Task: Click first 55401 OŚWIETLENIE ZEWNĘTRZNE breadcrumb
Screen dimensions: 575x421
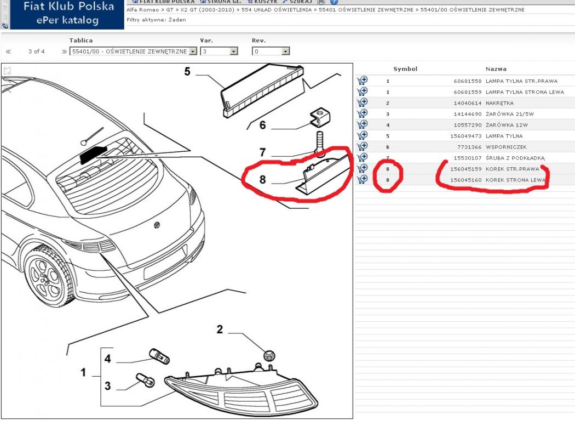Action: pos(366,10)
